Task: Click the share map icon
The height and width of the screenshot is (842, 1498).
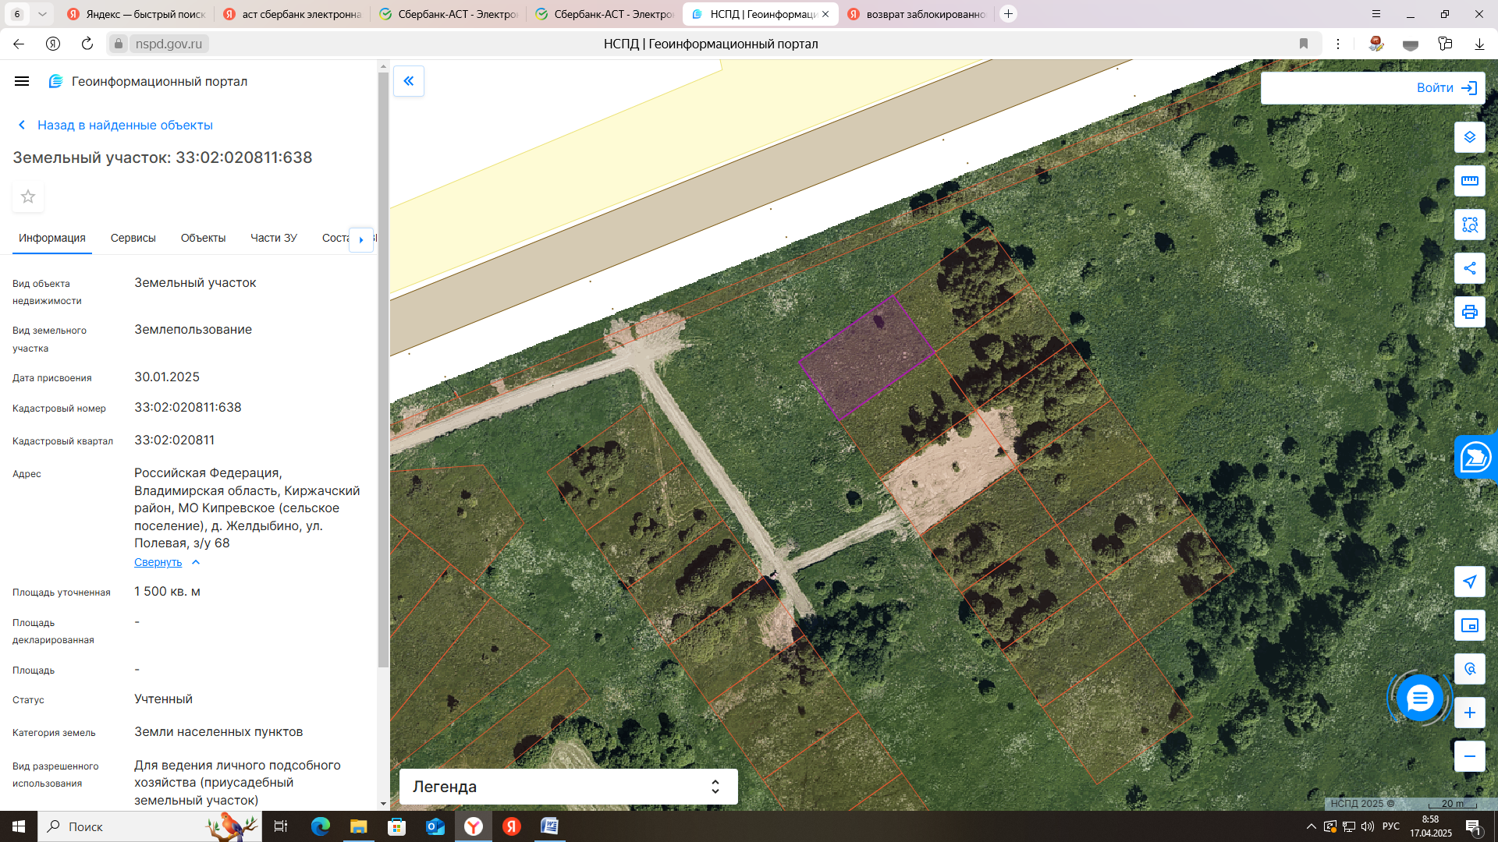Action: [x=1469, y=268]
